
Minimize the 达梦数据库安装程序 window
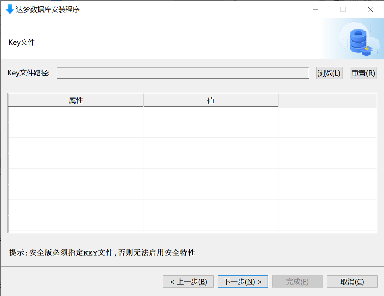[x=316, y=9]
